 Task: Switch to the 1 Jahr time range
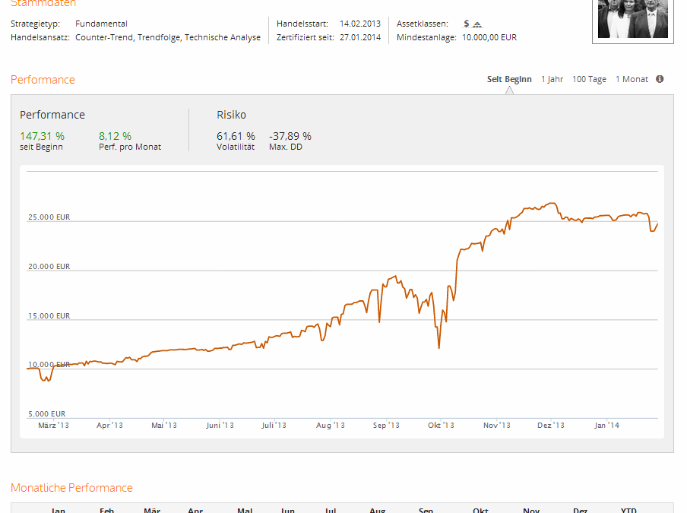[x=552, y=79]
